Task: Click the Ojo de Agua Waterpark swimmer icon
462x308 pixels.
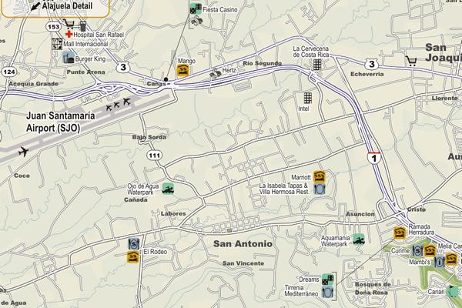Action: [168, 189]
